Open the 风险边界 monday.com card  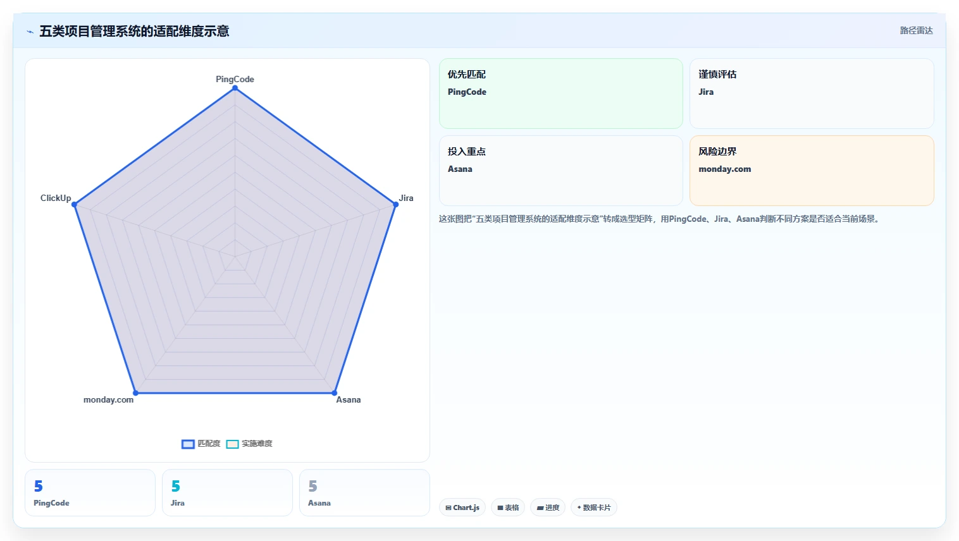(x=812, y=171)
